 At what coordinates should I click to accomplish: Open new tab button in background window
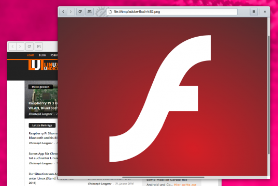tap(39, 47)
